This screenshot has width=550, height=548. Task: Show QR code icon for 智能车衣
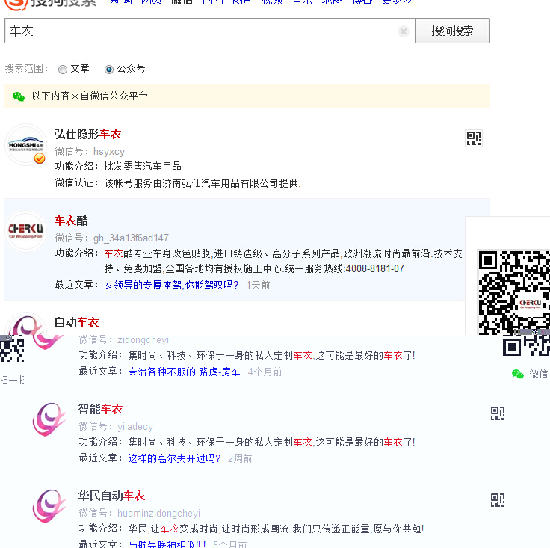pos(498,413)
